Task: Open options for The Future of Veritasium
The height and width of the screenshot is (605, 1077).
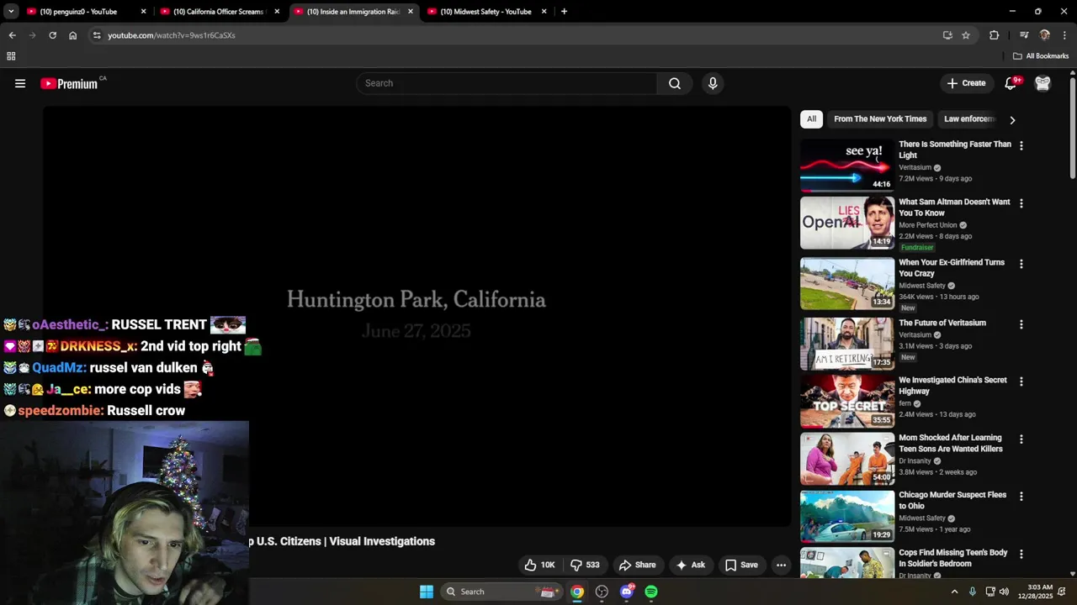Action: coord(1021,324)
